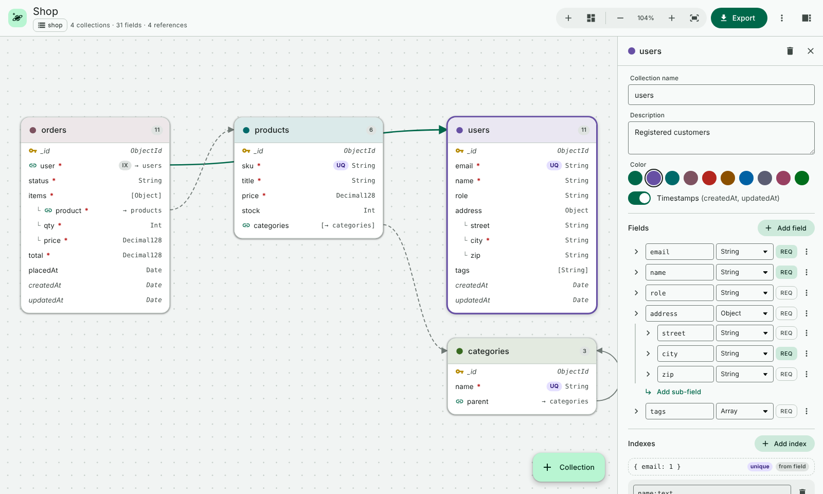Pick the blue color swatch
The width and height of the screenshot is (823, 494).
tap(746, 178)
